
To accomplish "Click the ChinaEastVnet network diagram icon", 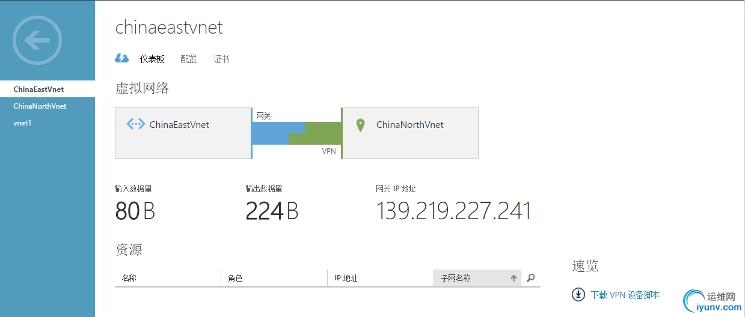I will click(136, 124).
